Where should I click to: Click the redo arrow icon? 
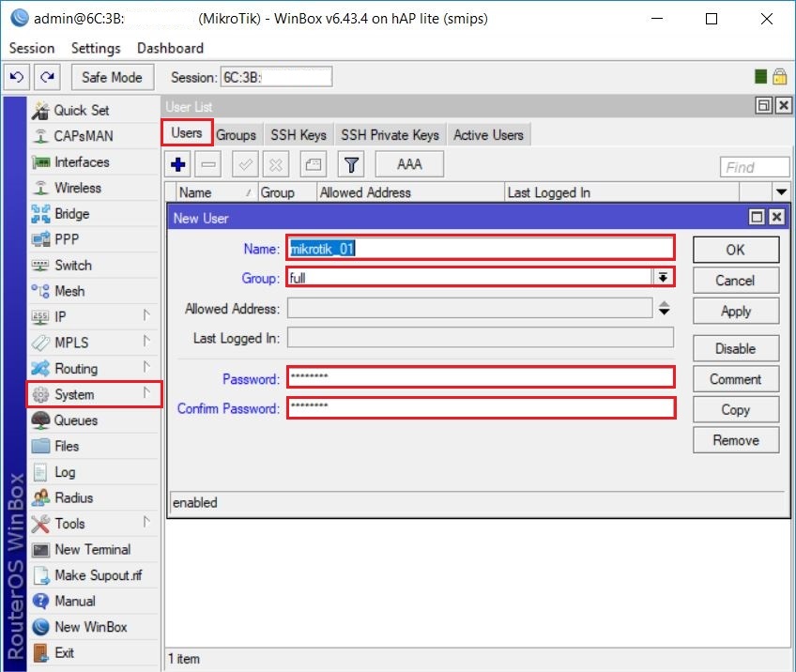point(46,76)
